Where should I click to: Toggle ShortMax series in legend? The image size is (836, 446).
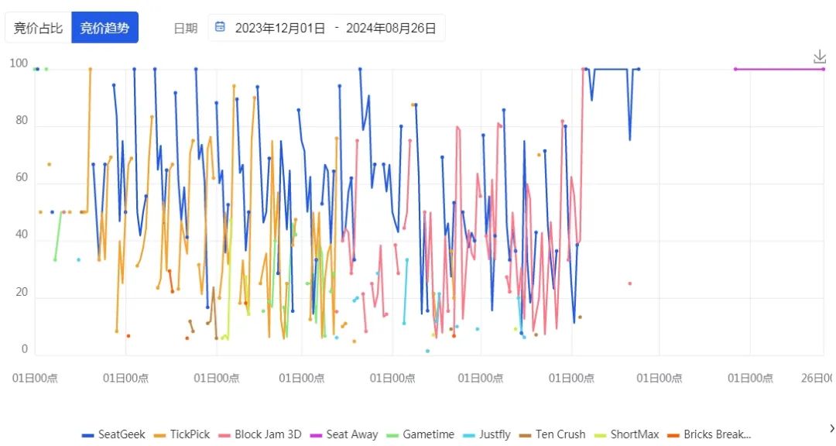[x=626, y=435]
